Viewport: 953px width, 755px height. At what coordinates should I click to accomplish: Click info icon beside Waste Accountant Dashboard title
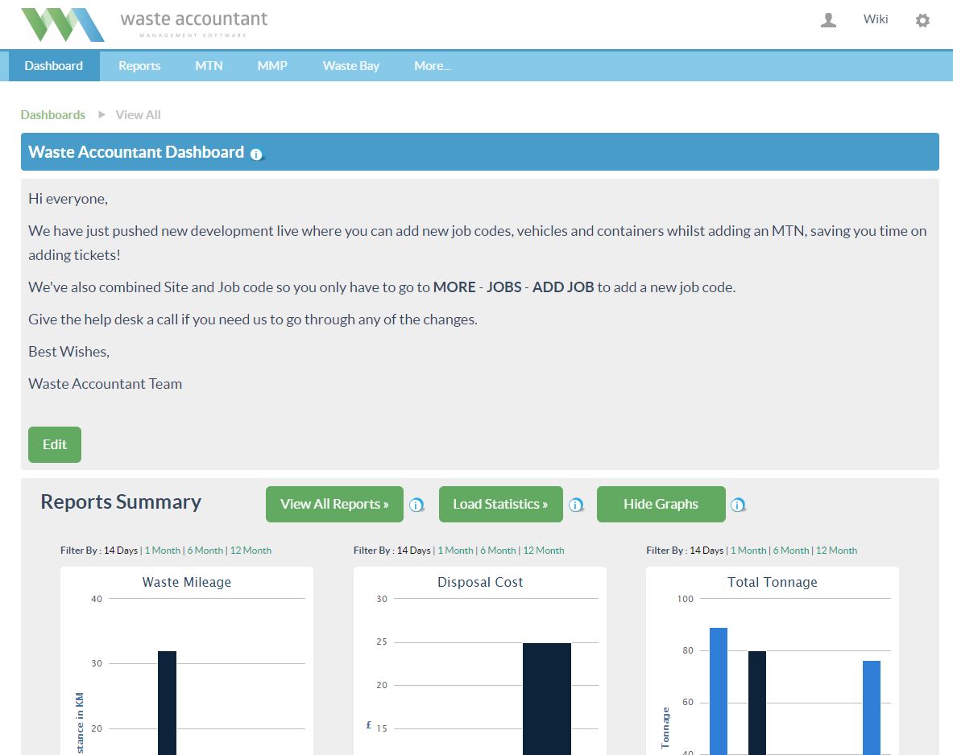256,155
